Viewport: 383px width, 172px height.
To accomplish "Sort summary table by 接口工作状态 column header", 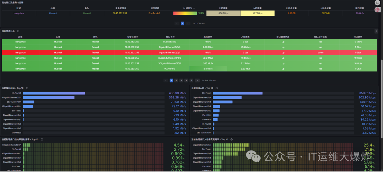I will coord(320,36).
